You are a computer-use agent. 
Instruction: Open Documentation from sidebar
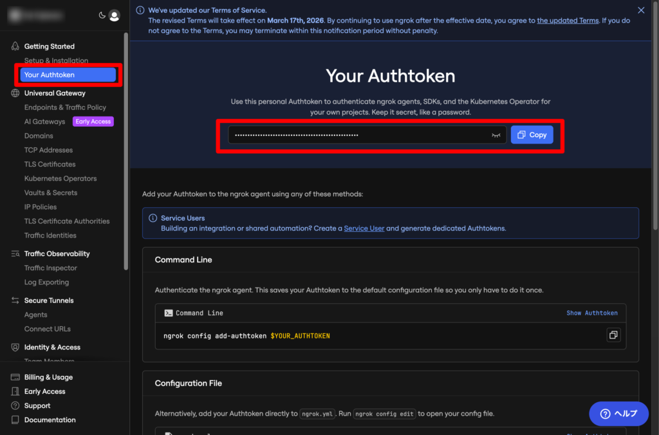pos(50,420)
